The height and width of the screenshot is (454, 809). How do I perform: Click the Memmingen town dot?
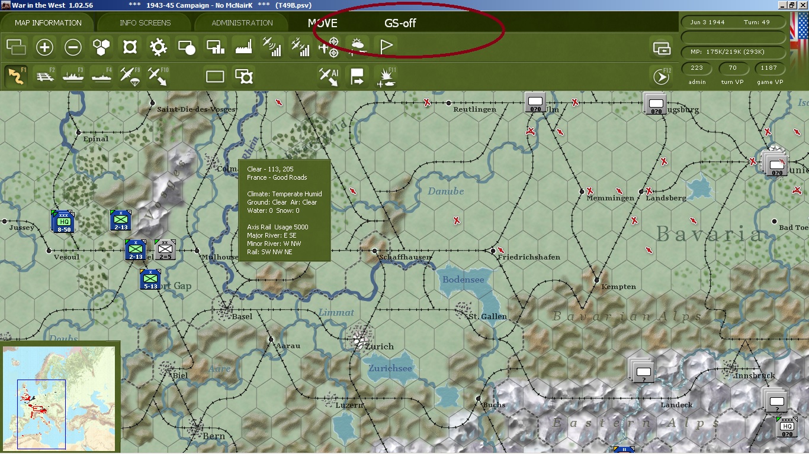tap(582, 192)
